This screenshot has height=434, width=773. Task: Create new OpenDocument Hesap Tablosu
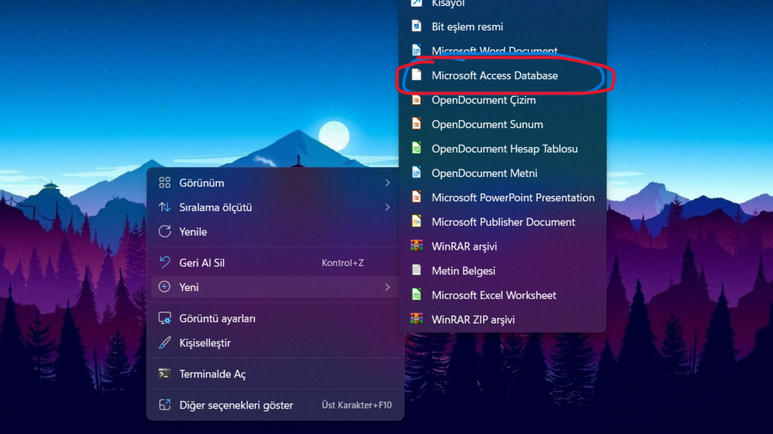point(502,149)
